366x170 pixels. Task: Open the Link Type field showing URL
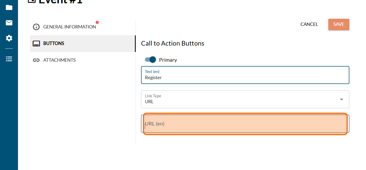[239, 99]
